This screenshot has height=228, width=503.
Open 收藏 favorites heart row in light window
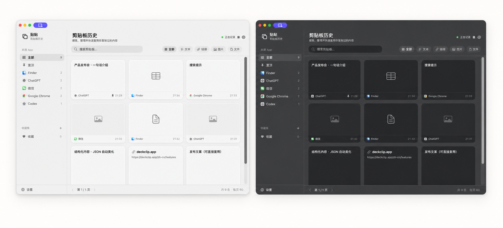click(x=42, y=137)
